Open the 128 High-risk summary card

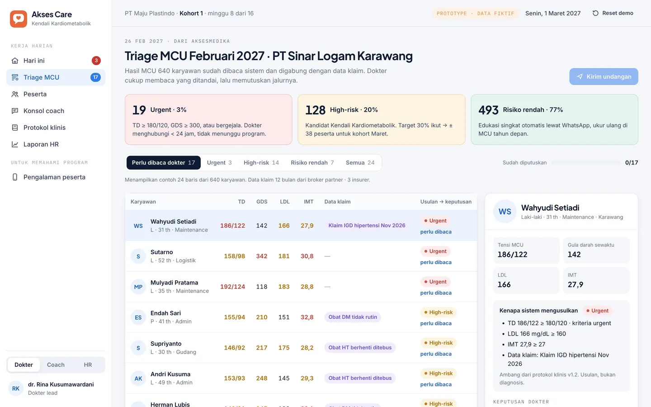[382, 119]
